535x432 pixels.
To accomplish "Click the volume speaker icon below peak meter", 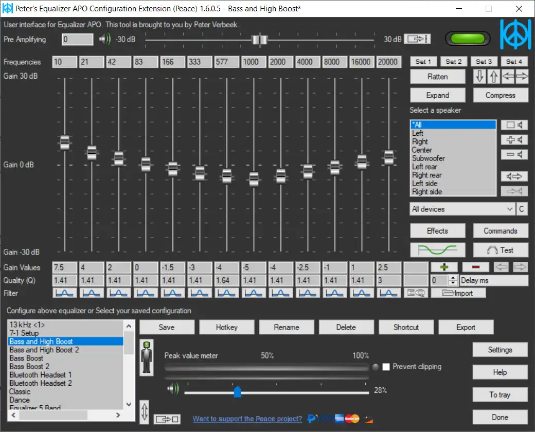I will coord(173,389).
